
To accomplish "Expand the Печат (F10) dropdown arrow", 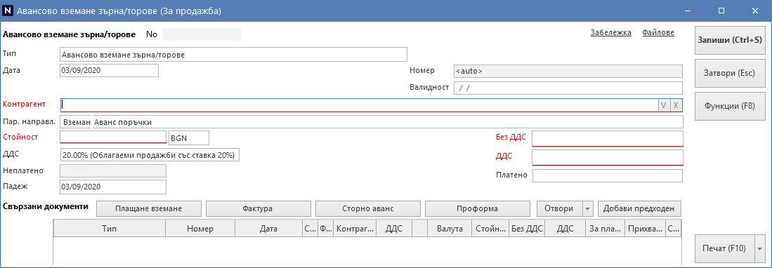I will click(x=759, y=249).
